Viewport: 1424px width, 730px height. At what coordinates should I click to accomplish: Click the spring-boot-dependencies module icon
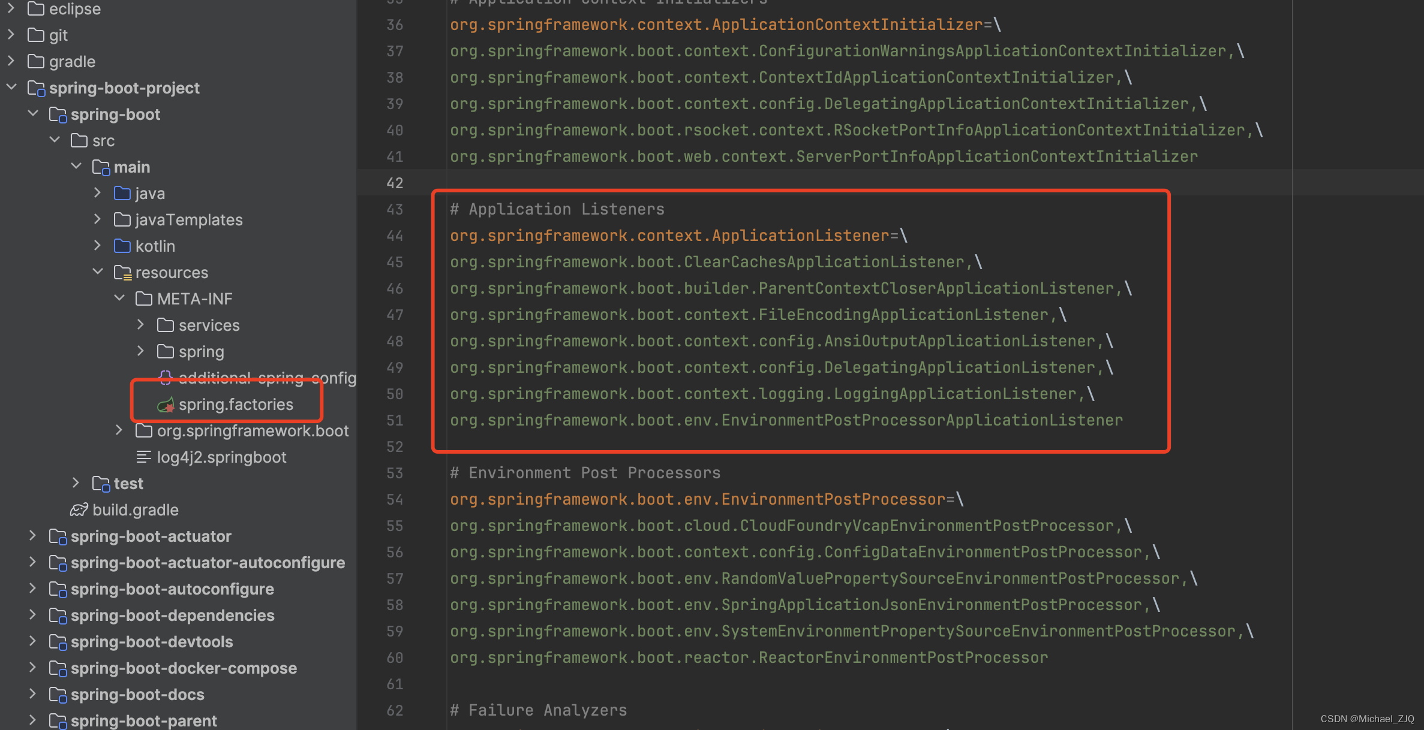pos(58,616)
